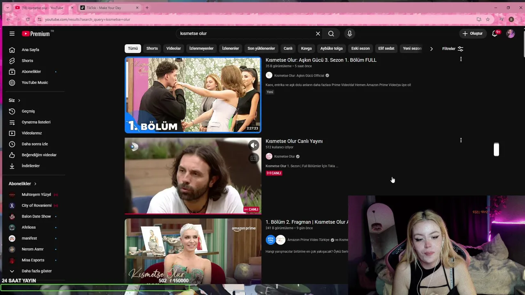Open the hamburger guide menu

(12, 34)
